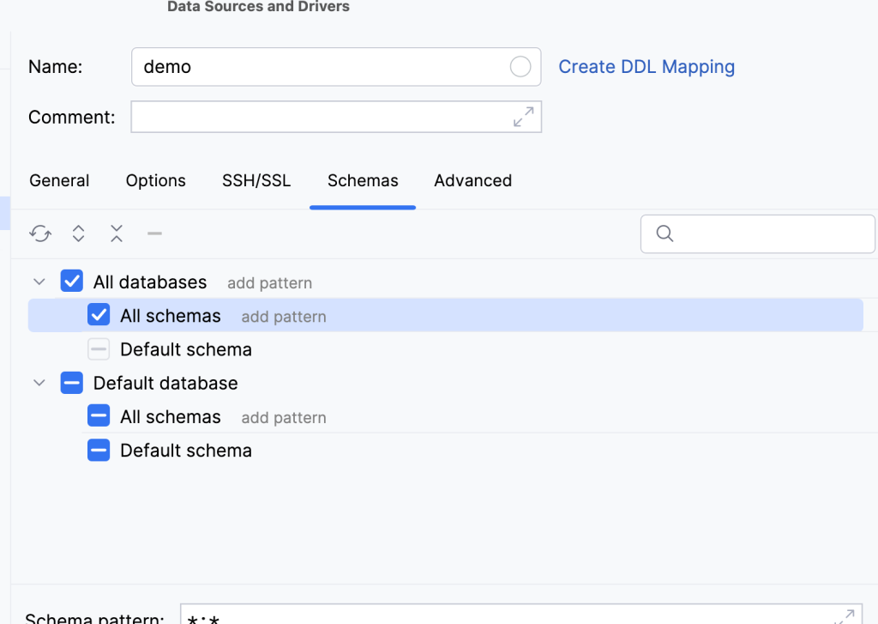Switch to the Options tab
The width and height of the screenshot is (878, 624).
click(155, 180)
